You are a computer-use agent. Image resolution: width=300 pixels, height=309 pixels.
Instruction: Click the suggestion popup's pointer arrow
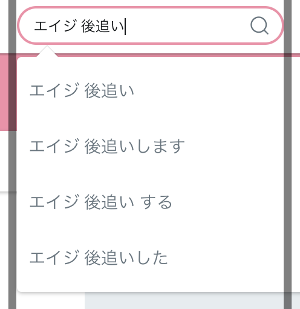47,51
